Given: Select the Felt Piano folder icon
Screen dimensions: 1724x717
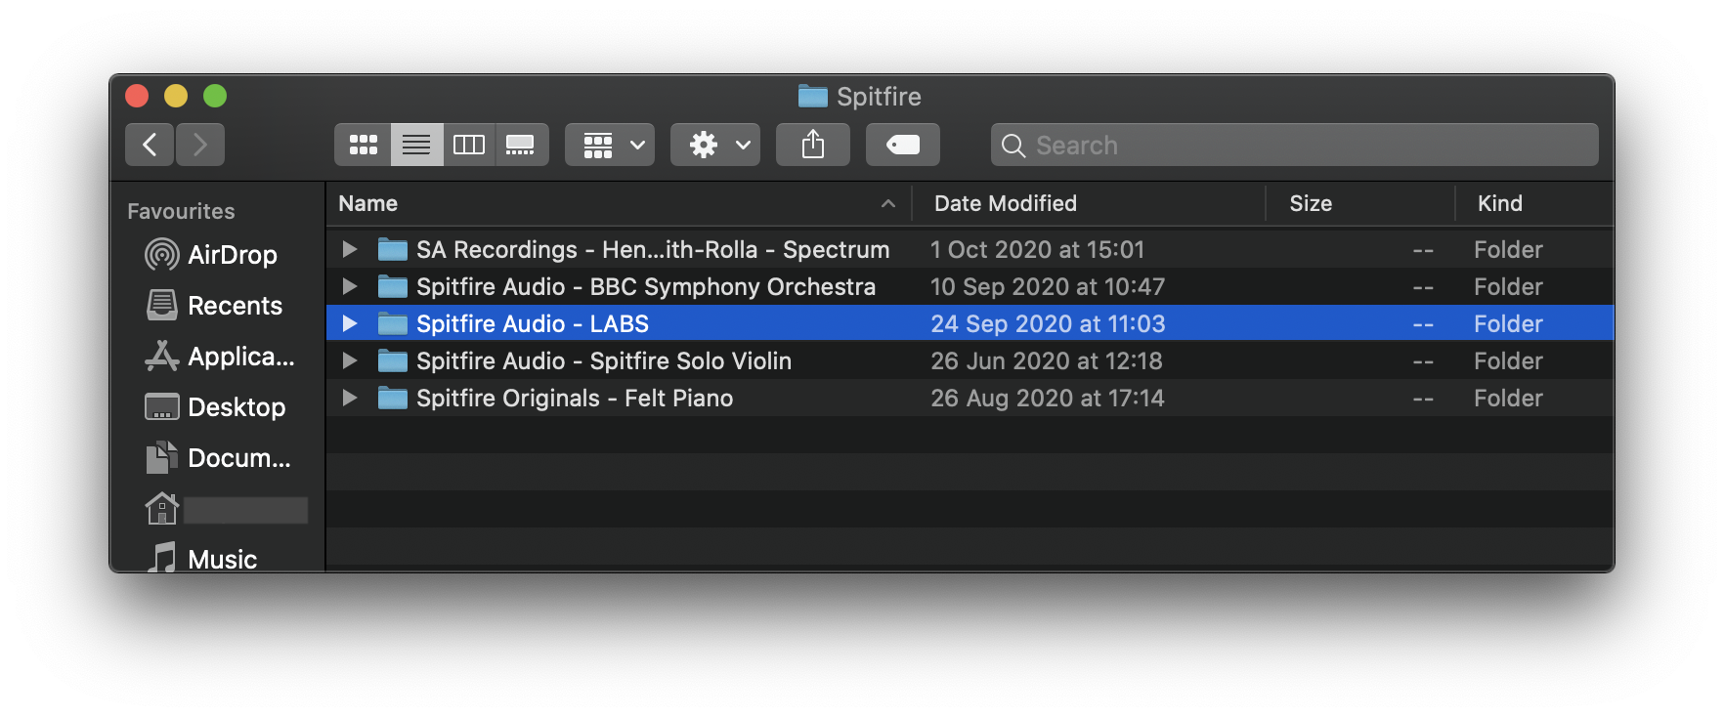Looking at the screenshot, I should click(393, 398).
